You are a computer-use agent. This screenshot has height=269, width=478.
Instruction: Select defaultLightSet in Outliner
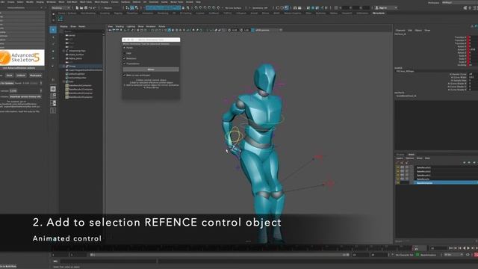coord(77,74)
